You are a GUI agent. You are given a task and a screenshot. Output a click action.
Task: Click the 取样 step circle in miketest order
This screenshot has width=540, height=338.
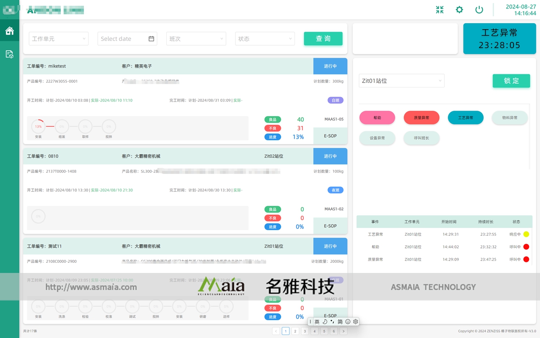coord(85,126)
